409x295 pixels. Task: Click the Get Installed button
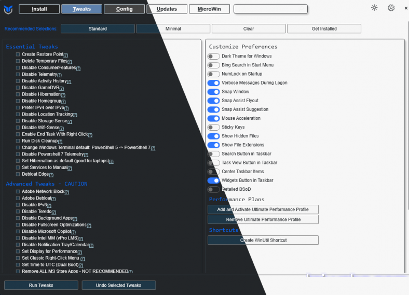(324, 29)
